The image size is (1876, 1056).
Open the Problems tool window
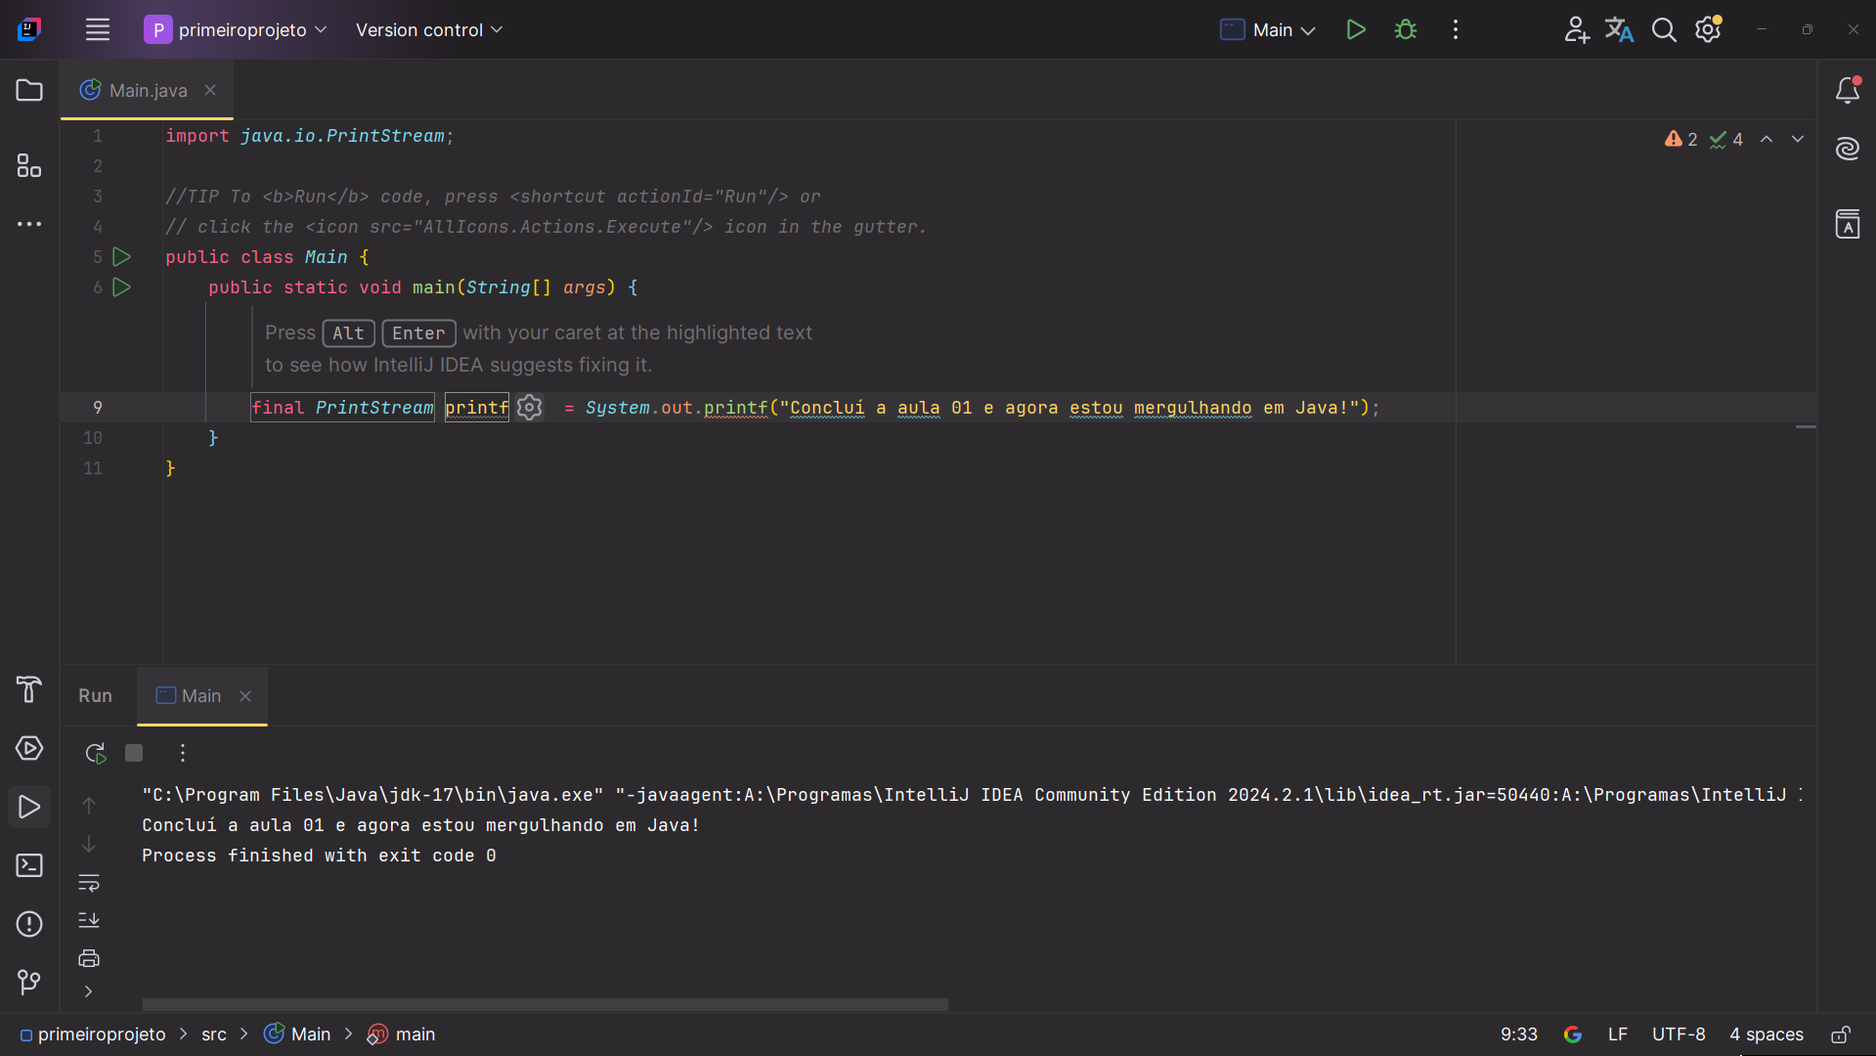29,924
